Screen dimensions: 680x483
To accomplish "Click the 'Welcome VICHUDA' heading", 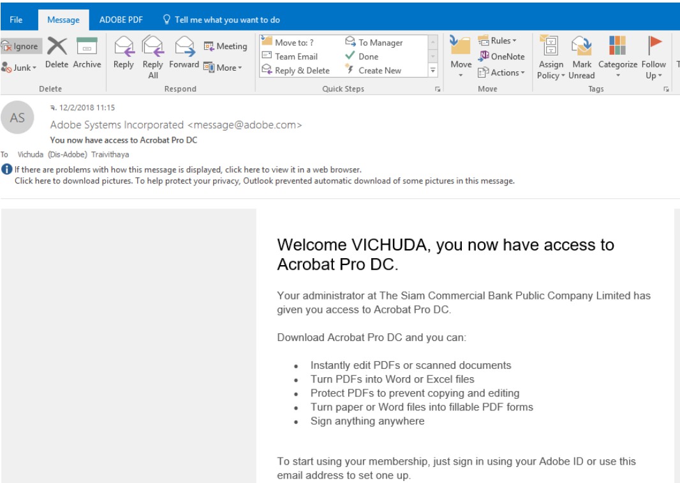I will pyautogui.click(x=445, y=254).
